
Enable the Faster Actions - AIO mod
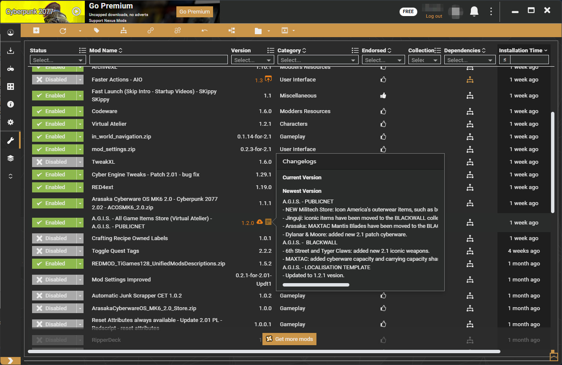pos(54,80)
